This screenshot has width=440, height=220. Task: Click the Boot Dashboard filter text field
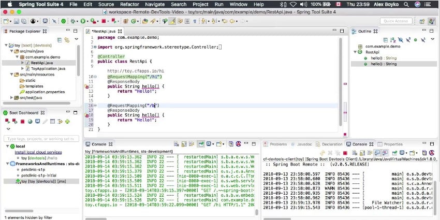(41, 139)
